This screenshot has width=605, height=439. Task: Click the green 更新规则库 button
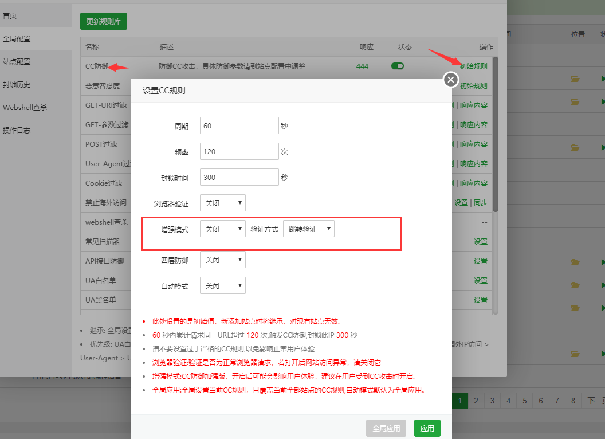coord(103,21)
